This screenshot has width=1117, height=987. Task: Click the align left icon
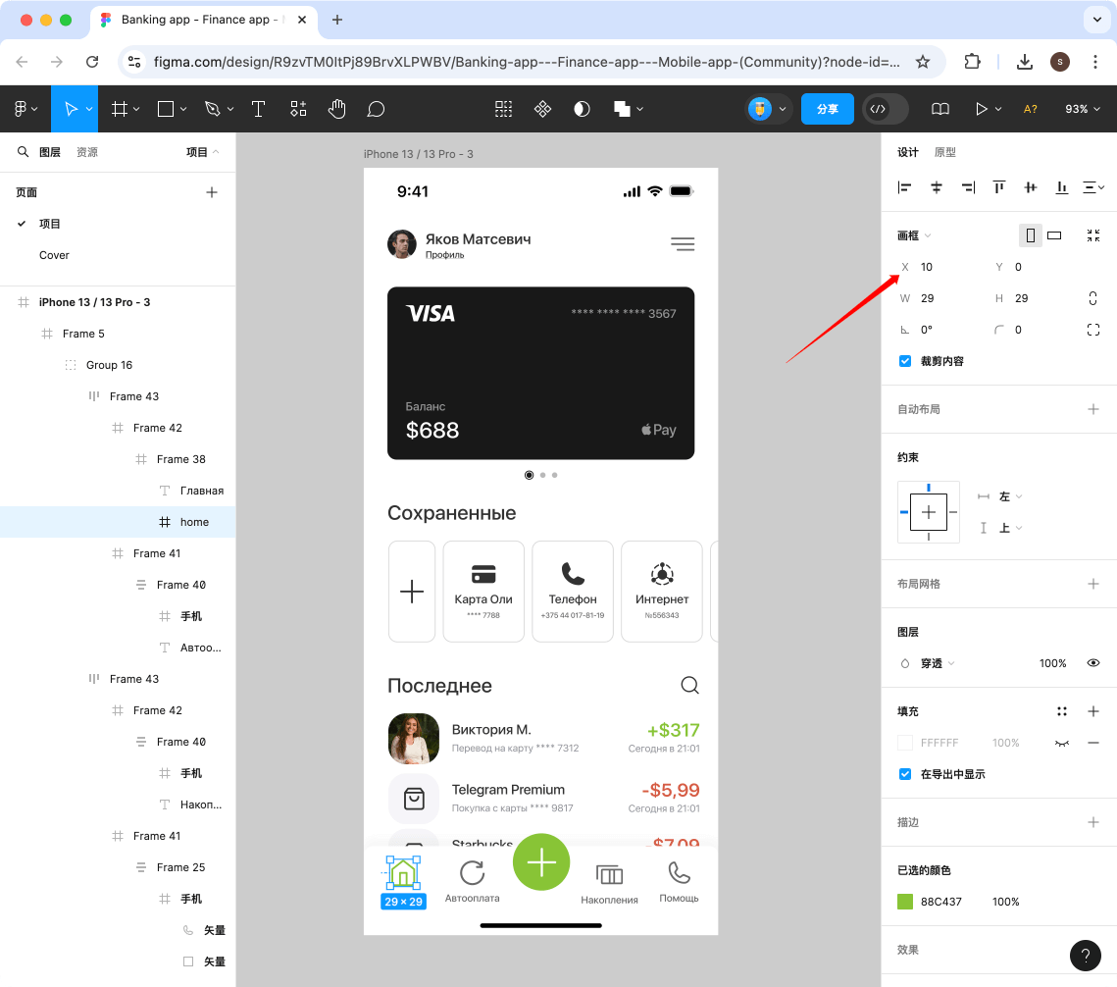pos(905,187)
